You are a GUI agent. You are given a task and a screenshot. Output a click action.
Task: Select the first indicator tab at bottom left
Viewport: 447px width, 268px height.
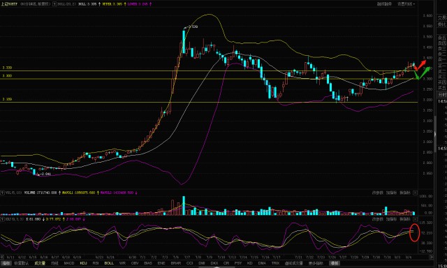[x=6, y=263]
